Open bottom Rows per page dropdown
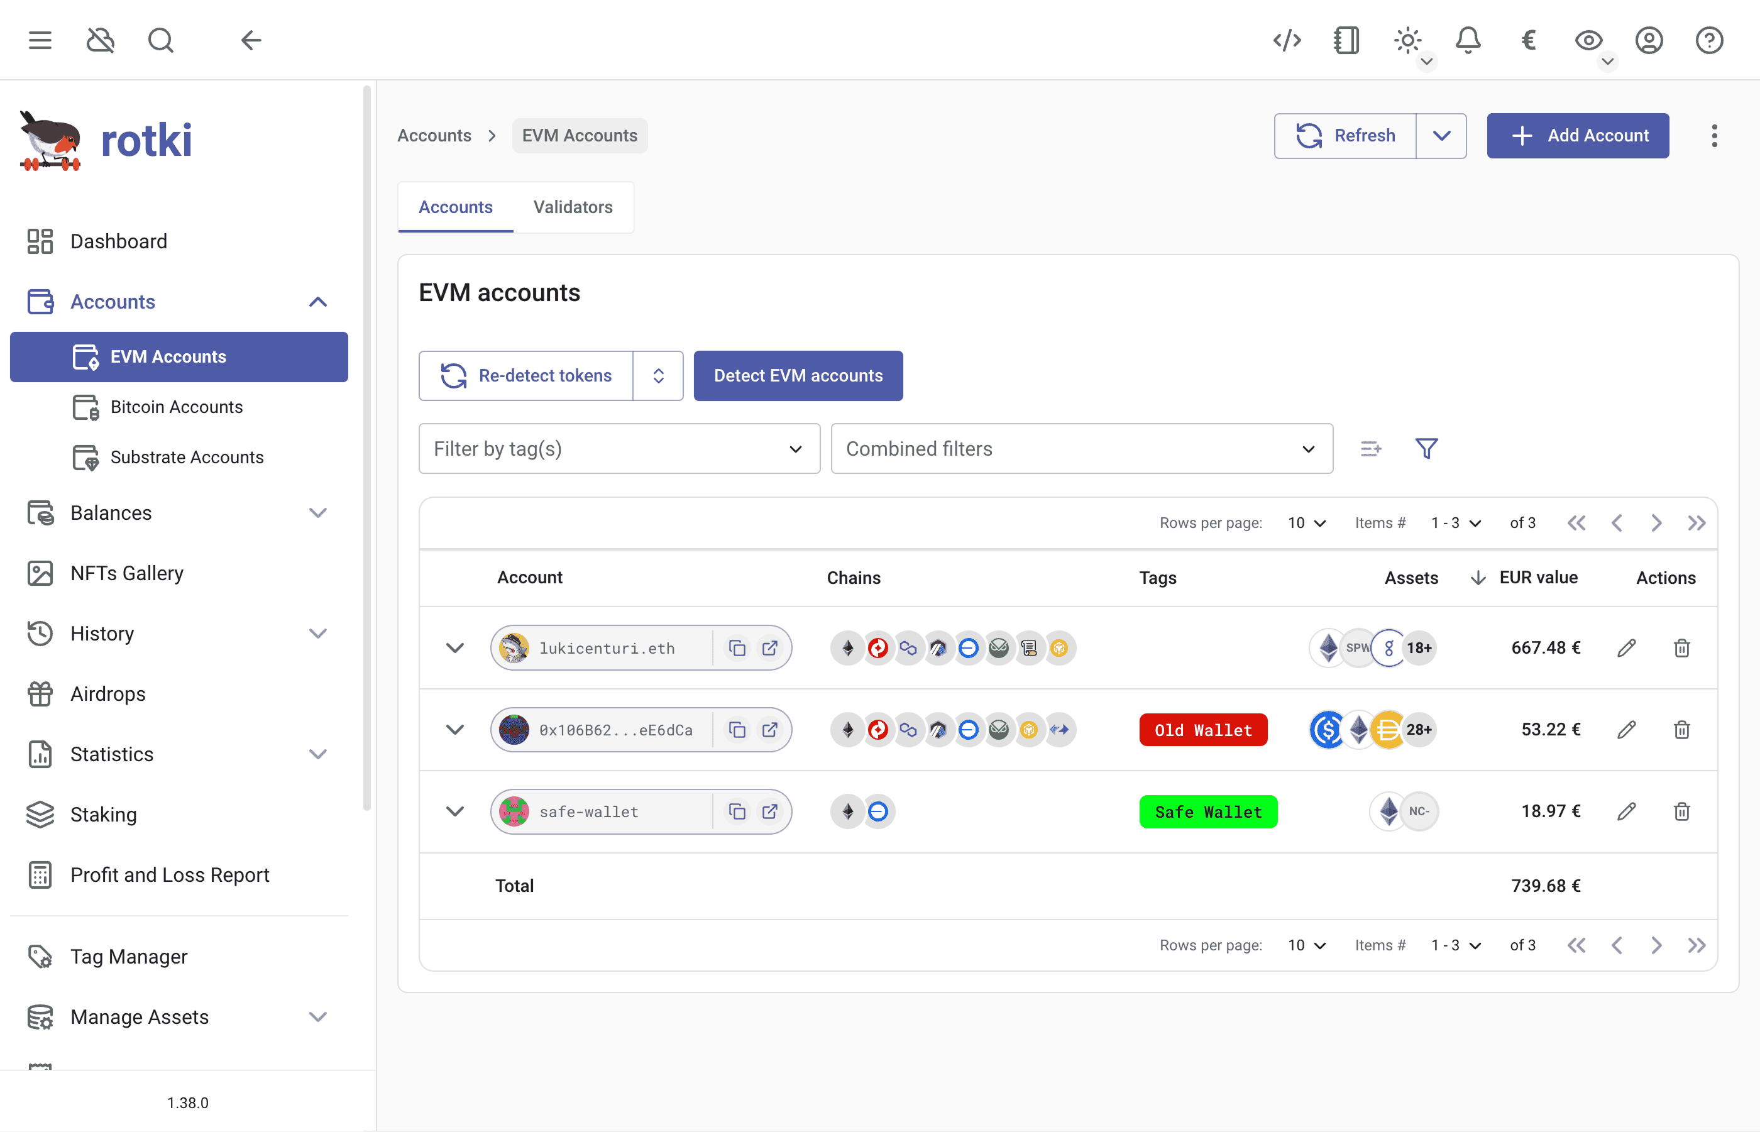The height and width of the screenshot is (1132, 1760). pos(1307,945)
